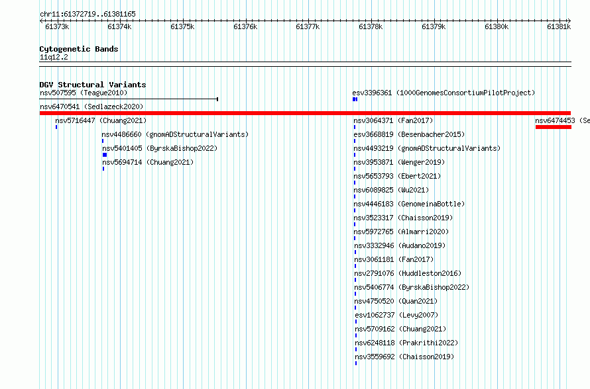This screenshot has width=590, height=389.
Task: Open the partially visible nsv6474453 label
Action: pyautogui.click(x=563, y=120)
